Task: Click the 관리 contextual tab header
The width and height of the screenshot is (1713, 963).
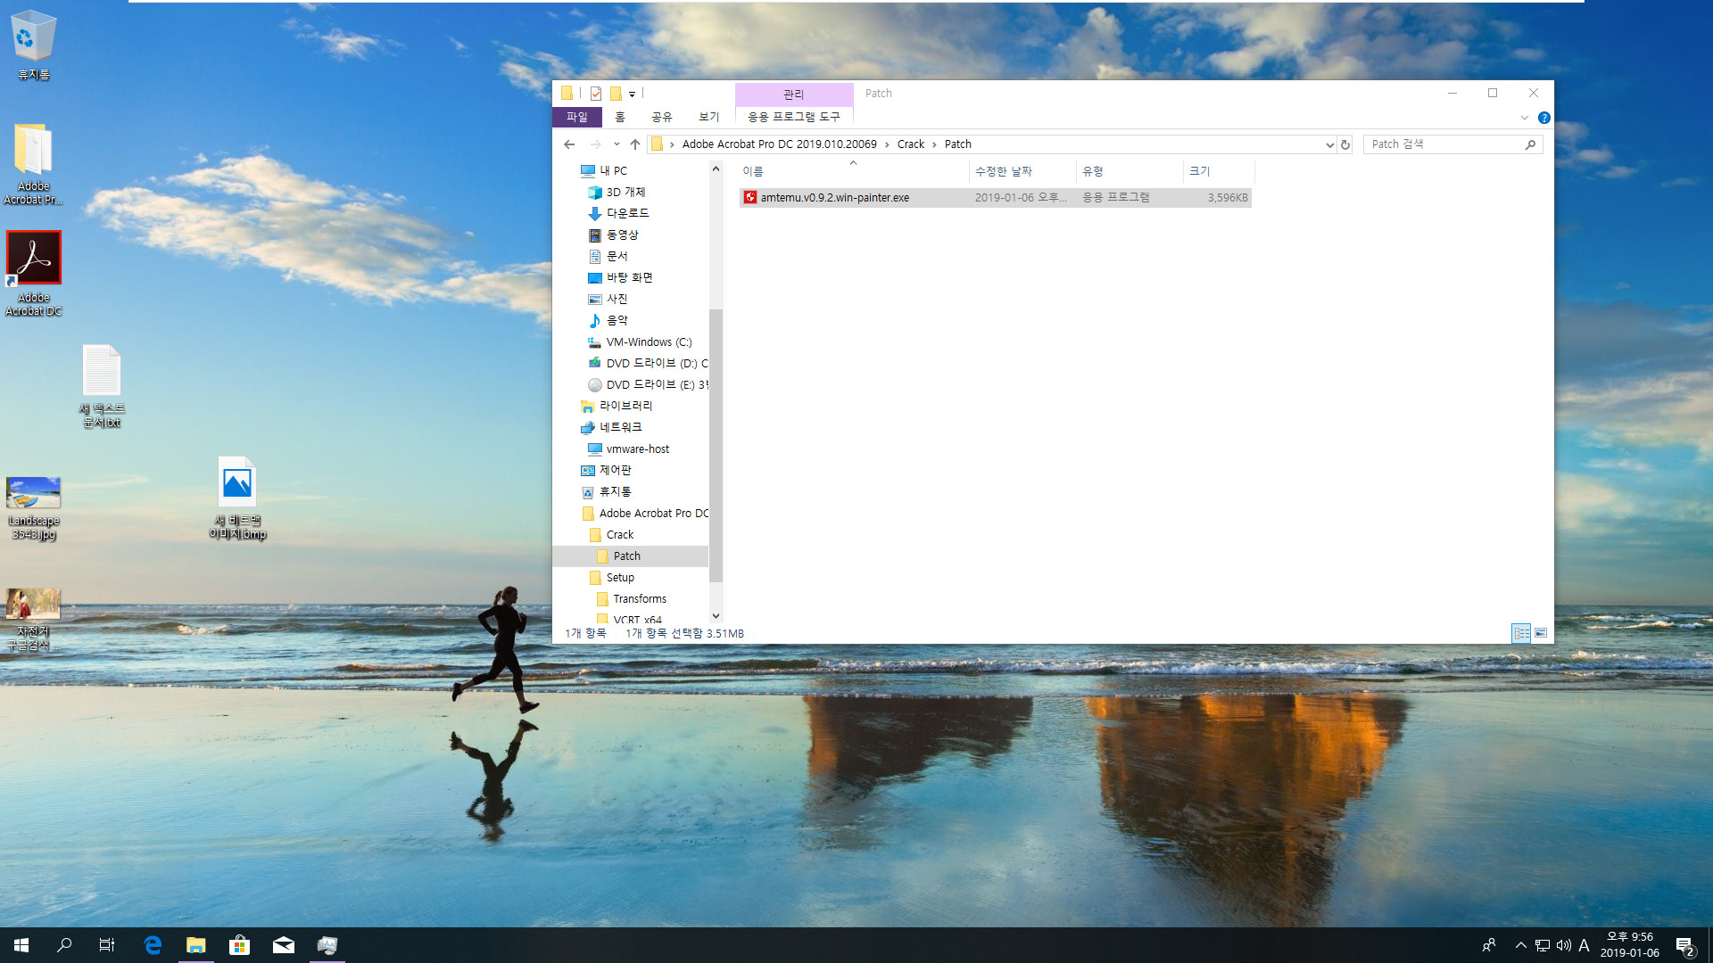Action: click(x=794, y=95)
